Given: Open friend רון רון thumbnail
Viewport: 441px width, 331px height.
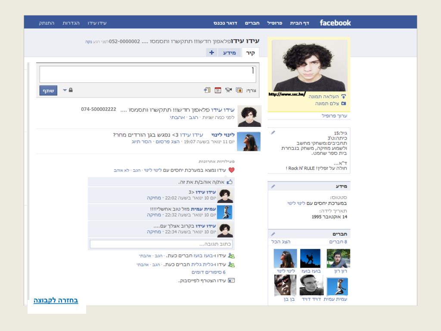Looking at the screenshot, I should point(339,258).
